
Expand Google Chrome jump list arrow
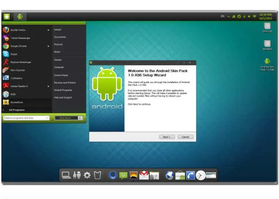click(48, 46)
